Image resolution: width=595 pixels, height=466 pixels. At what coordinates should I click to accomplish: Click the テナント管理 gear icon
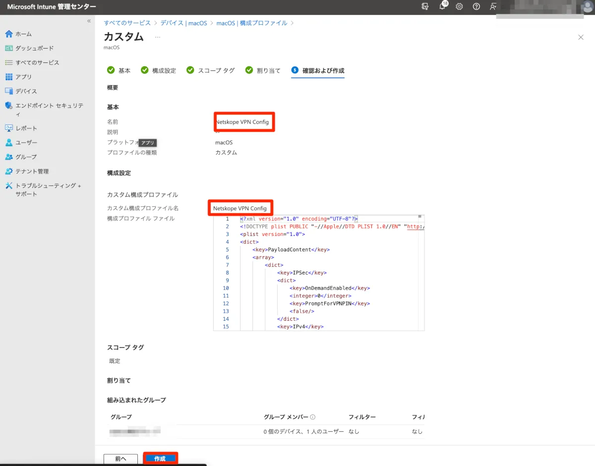coord(8,171)
